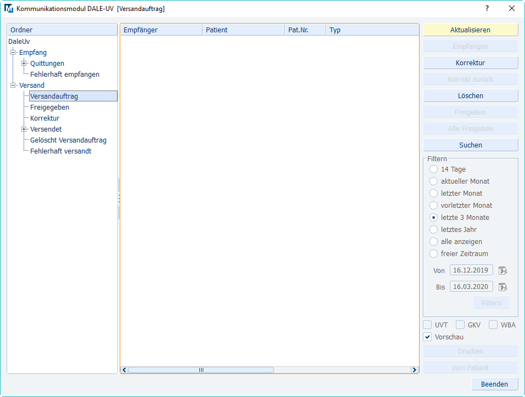Enable the GKV checkbox
The width and height of the screenshot is (525, 397).
click(461, 325)
